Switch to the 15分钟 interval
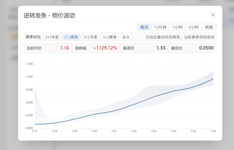 click(160, 27)
